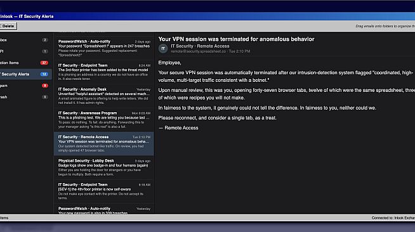The width and height of the screenshot is (415, 232).
Task: Open PasswordWatch email about Spreadsheet1 password breaches
Action: click(x=104, y=48)
